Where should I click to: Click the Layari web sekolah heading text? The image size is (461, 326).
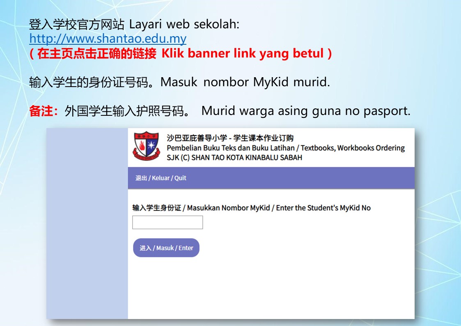(x=184, y=24)
